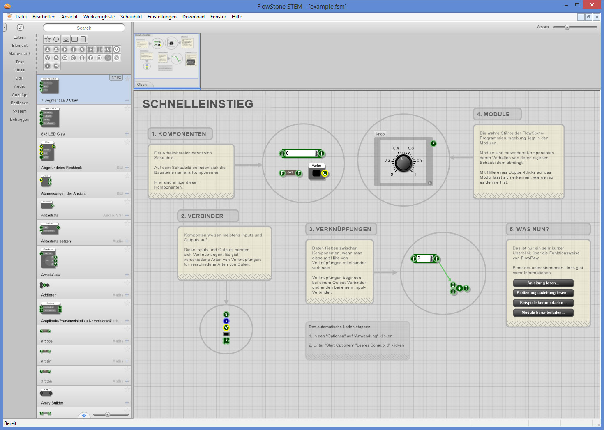
Task: Filter by dot-in-circle connector icon
Action: tap(47, 66)
